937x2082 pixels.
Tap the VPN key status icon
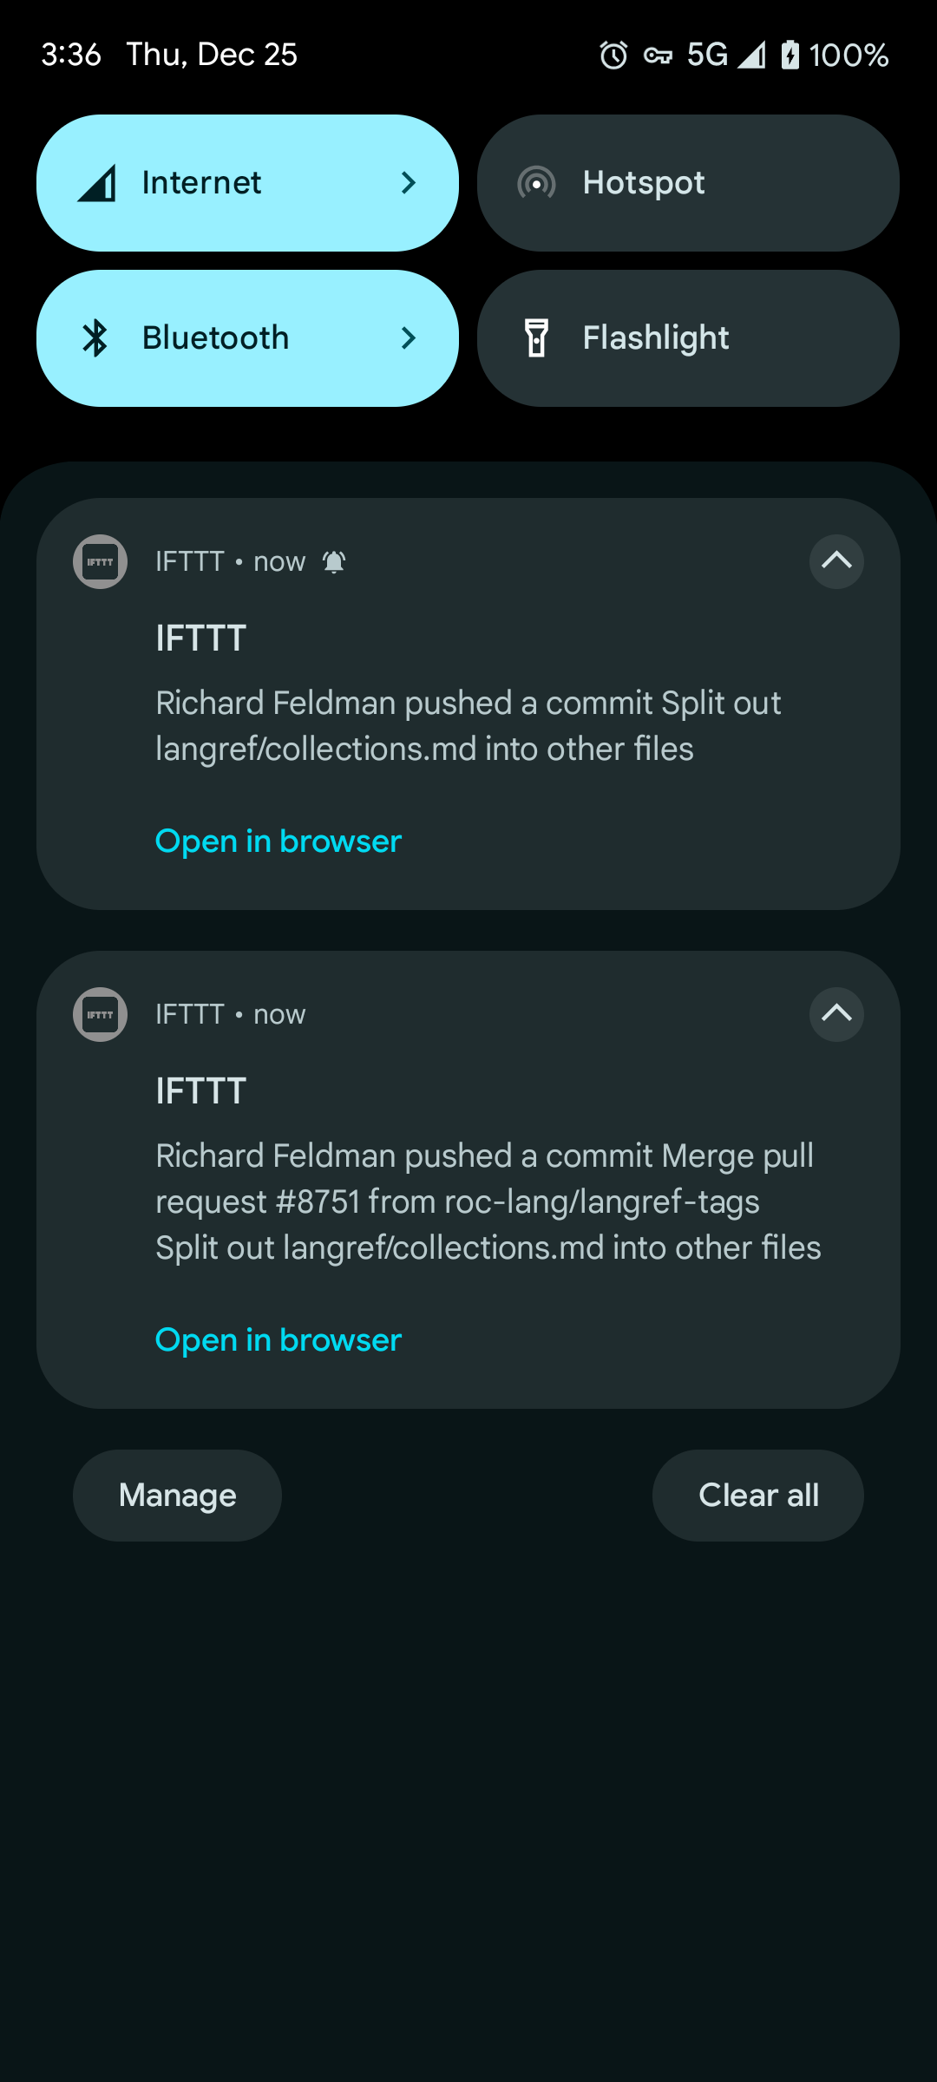pos(658,56)
